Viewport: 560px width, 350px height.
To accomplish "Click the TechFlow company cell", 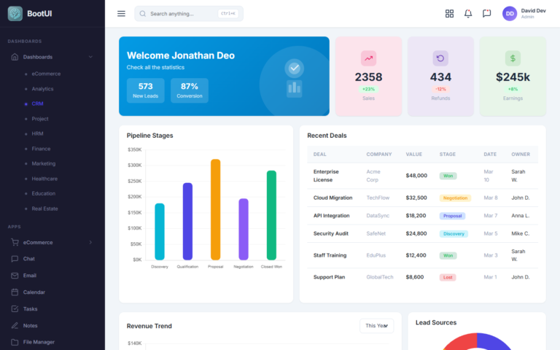I will 378,198.
